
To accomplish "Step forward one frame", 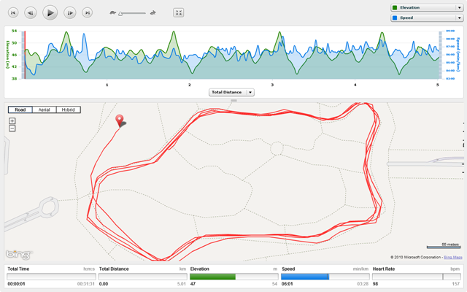I will (70, 13).
